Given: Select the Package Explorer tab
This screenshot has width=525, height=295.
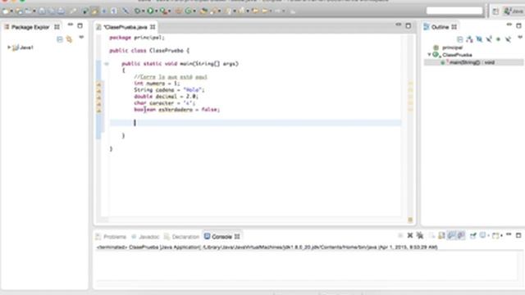Looking at the screenshot, I should [31, 27].
